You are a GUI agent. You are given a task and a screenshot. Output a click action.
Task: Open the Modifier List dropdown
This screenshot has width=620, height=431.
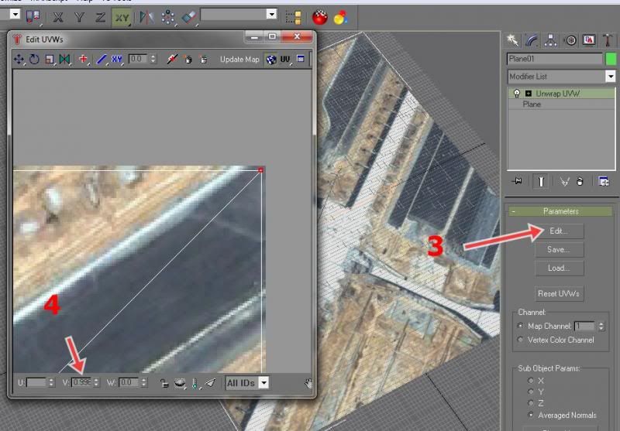610,76
